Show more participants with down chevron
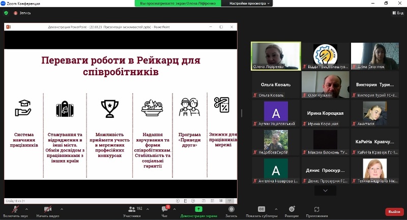 [325, 191]
